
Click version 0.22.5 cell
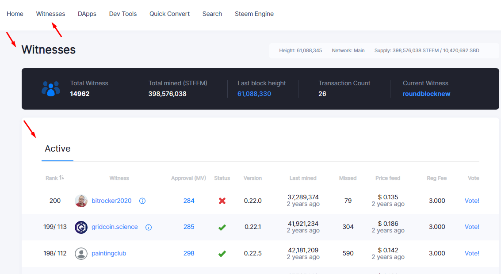coord(253,253)
